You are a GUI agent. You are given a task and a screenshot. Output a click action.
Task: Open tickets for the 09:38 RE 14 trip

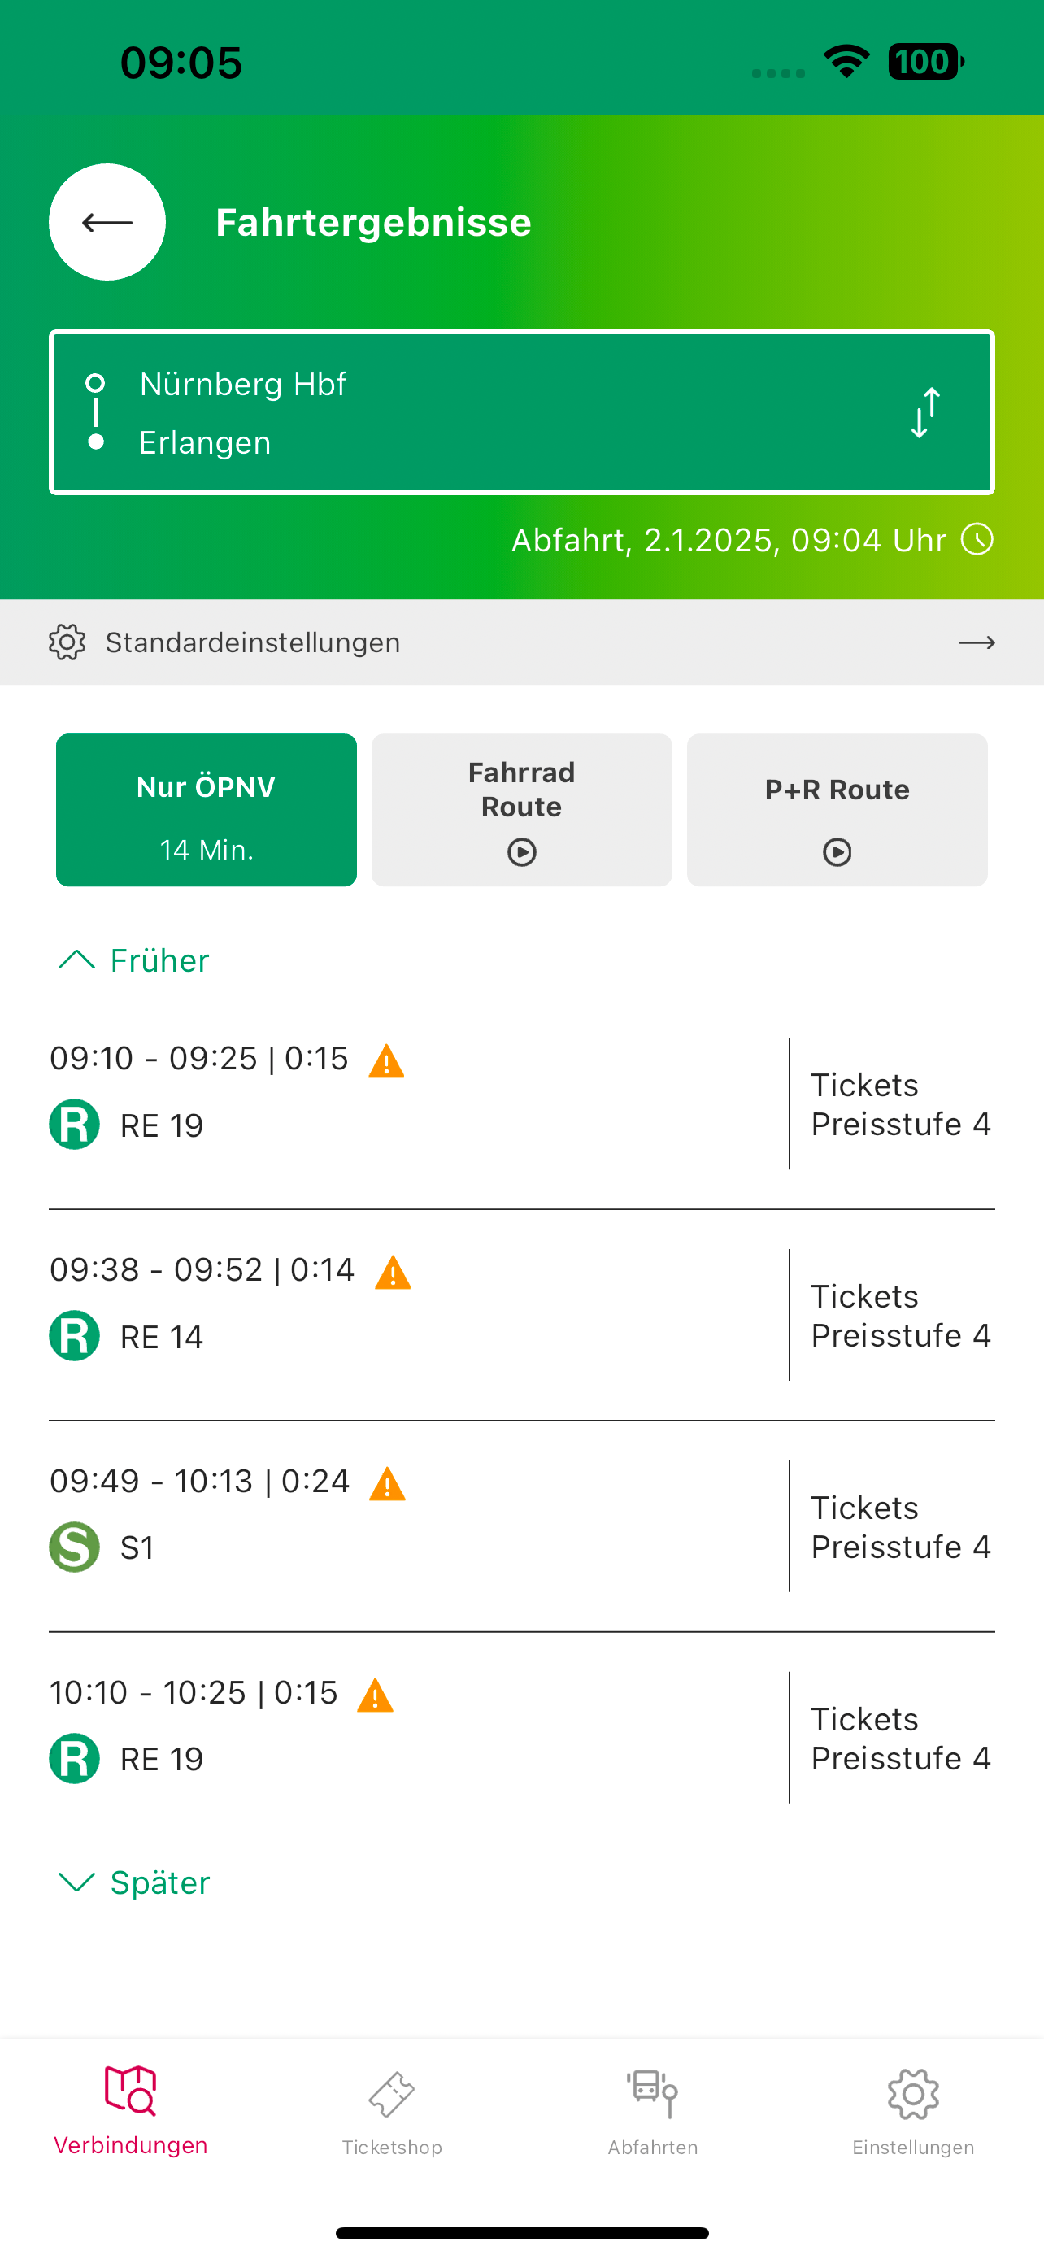click(x=900, y=1316)
